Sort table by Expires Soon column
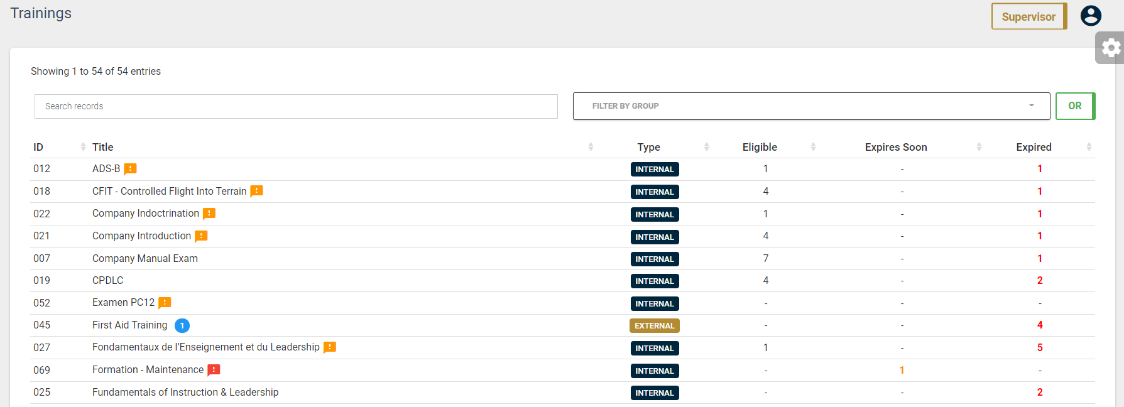 pyautogui.click(x=979, y=147)
